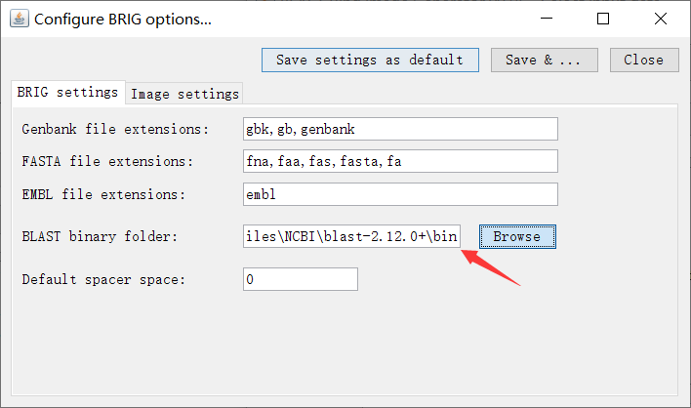The width and height of the screenshot is (691, 408).
Task: Browse for the BLAST binary folder
Action: click(x=517, y=236)
